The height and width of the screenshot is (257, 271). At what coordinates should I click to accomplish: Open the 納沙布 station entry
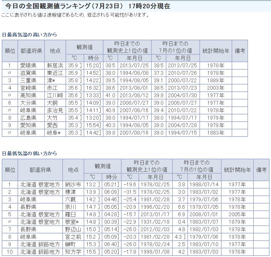[x=73, y=185]
